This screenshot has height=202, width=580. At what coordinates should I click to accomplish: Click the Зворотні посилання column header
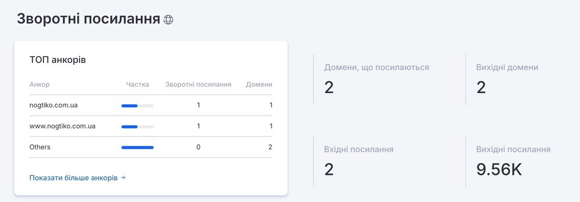tap(198, 84)
